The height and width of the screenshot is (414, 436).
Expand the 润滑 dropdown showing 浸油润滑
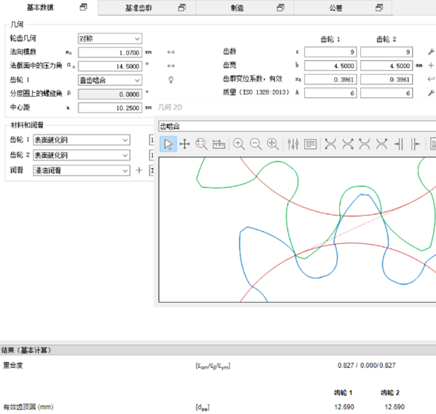(82, 171)
